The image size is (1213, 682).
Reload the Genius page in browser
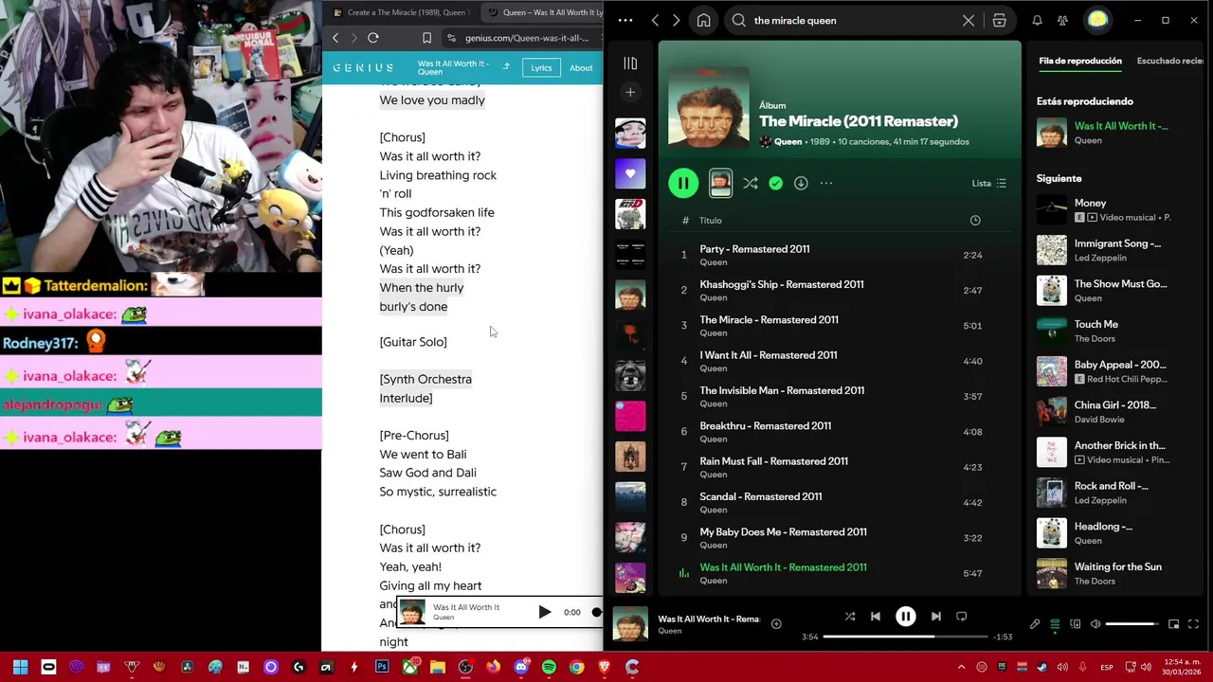pyautogui.click(x=373, y=38)
